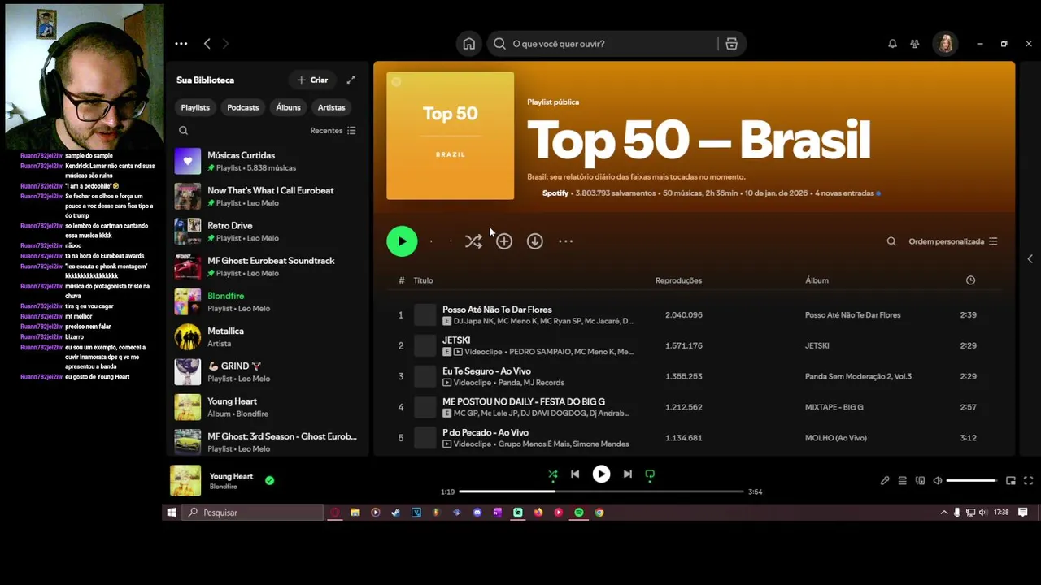The height and width of the screenshot is (585, 1041).
Task: Sort by the Título column header
Action: coord(423,280)
